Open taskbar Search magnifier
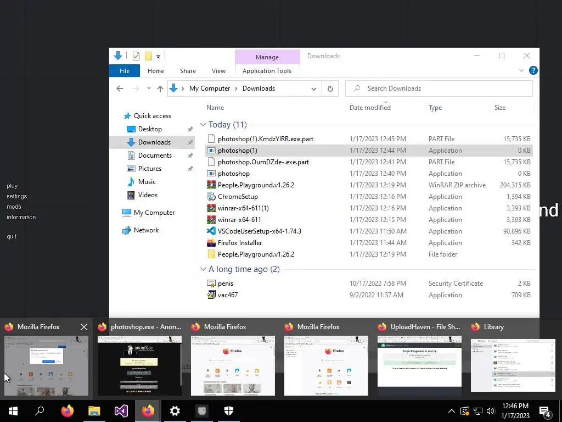This screenshot has height=422, width=562. click(x=40, y=411)
